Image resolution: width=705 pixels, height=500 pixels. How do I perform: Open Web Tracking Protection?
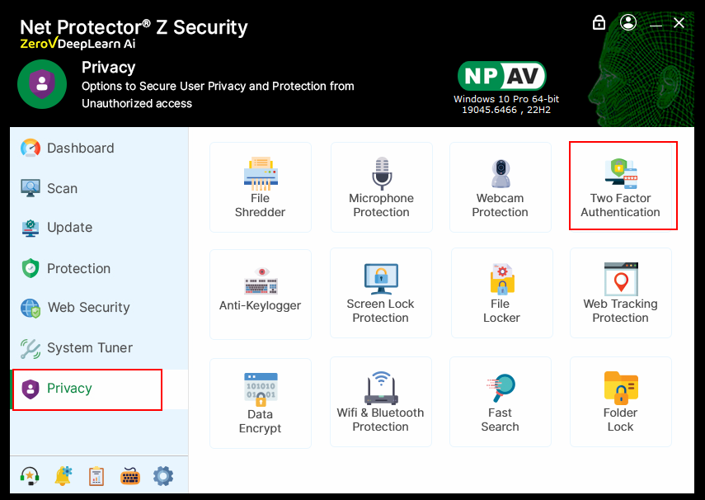pos(620,294)
